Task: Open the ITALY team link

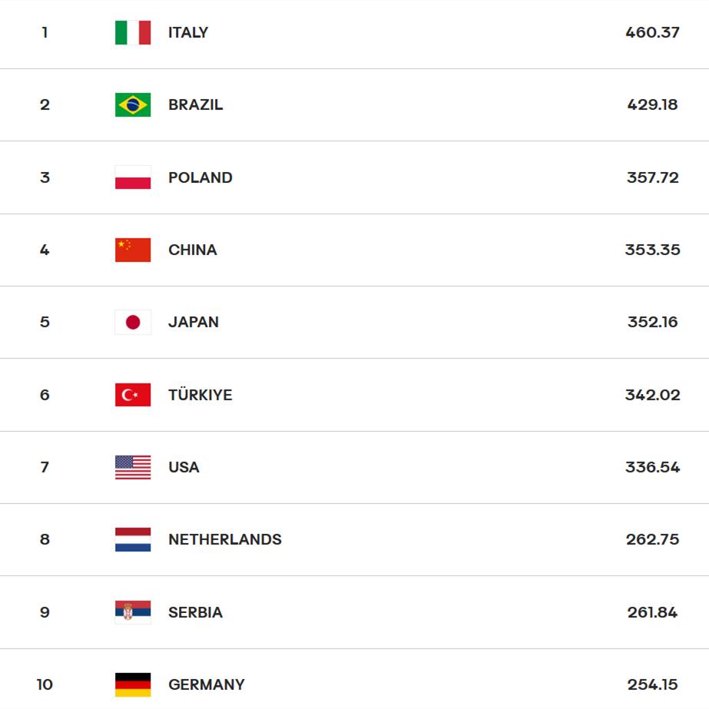Action: pos(188,32)
